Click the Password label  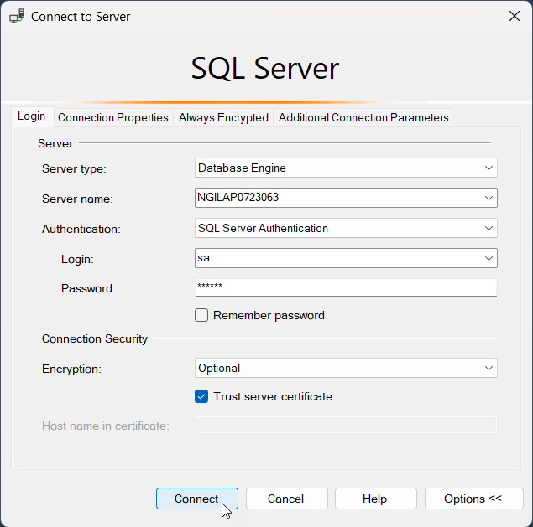click(88, 288)
